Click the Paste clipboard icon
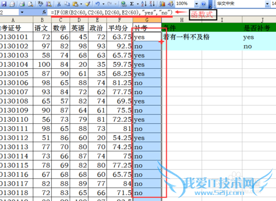The image size is (276, 201). tap(76, 4)
